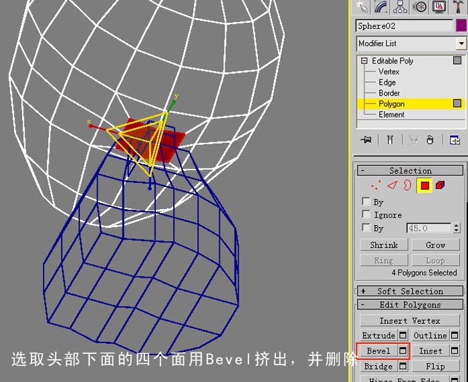Click the Inset button
Viewport: 468px width, 382px height.
pyautogui.click(x=431, y=351)
